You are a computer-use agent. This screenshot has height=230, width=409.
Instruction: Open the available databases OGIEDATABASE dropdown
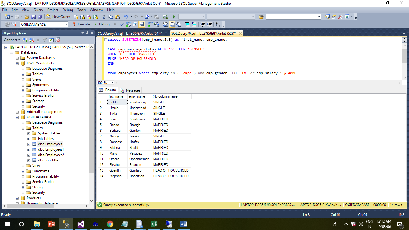[66, 24]
